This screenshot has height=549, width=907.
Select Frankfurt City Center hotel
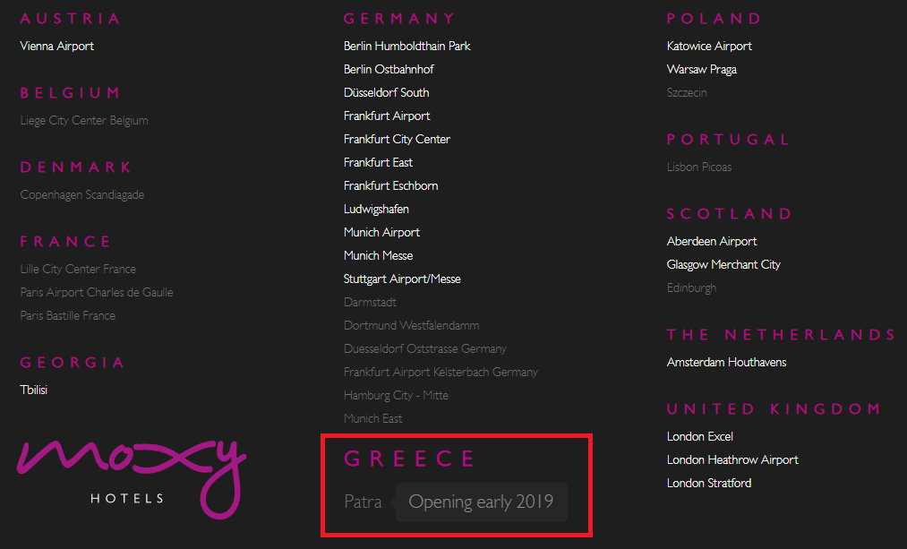tap(397, 139)
